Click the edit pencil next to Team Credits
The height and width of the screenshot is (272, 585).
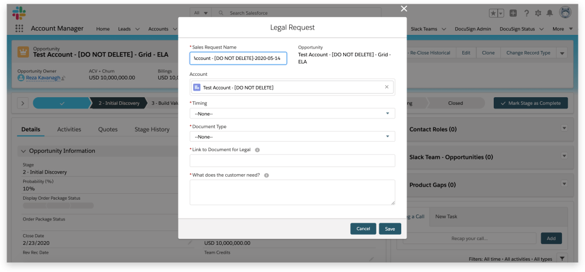[371, 259]
